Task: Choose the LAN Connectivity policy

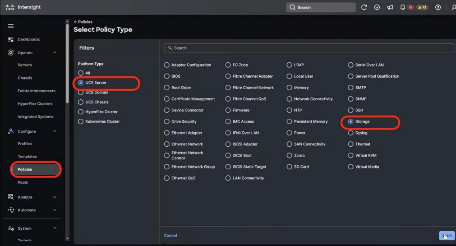Action: 228,178
